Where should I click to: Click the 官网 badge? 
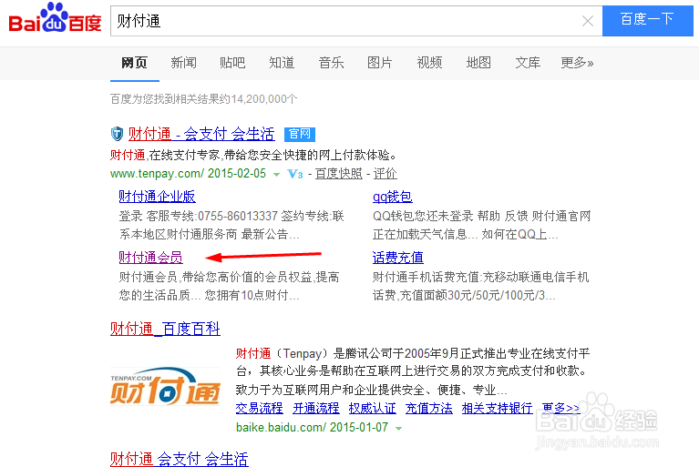pyautogui.click(x=300, y=134)
